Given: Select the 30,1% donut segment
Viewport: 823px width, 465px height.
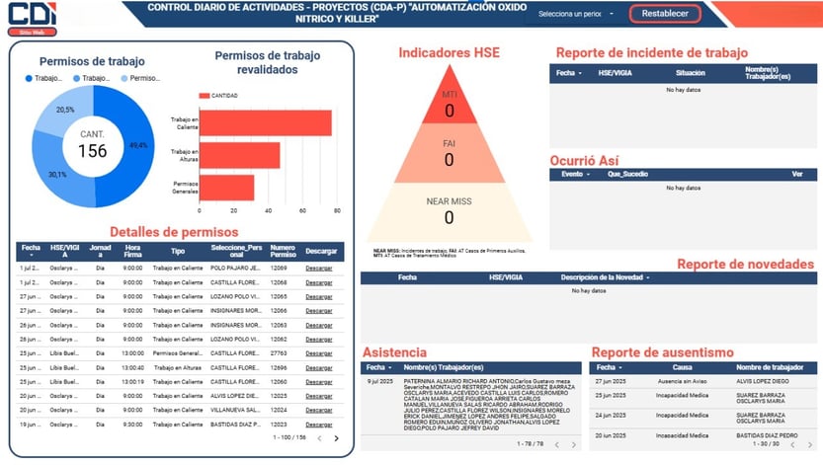Looking at the screenshot, I should coord(56,174).
